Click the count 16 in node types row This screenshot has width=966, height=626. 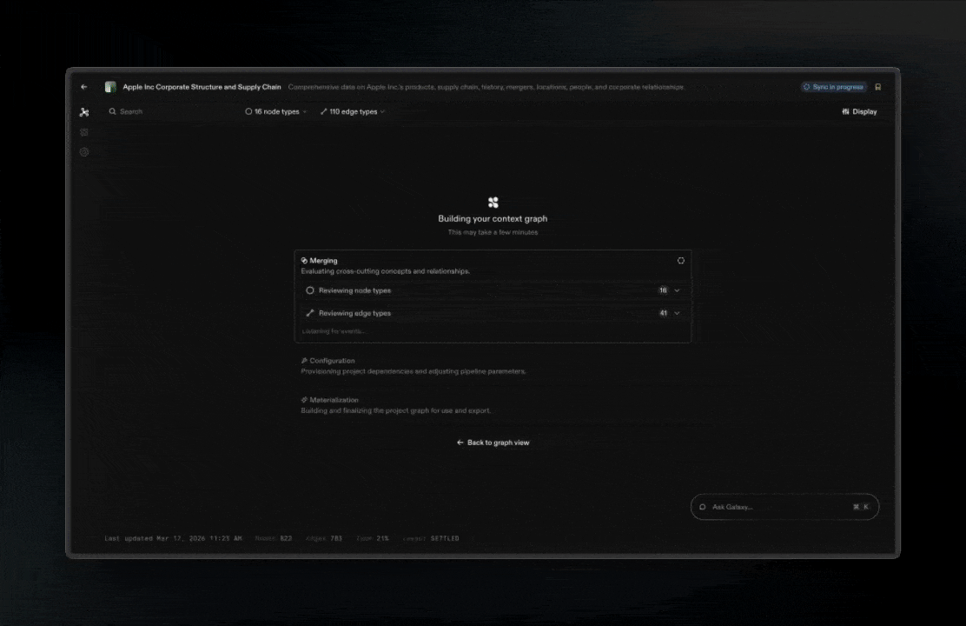[663, 290]
